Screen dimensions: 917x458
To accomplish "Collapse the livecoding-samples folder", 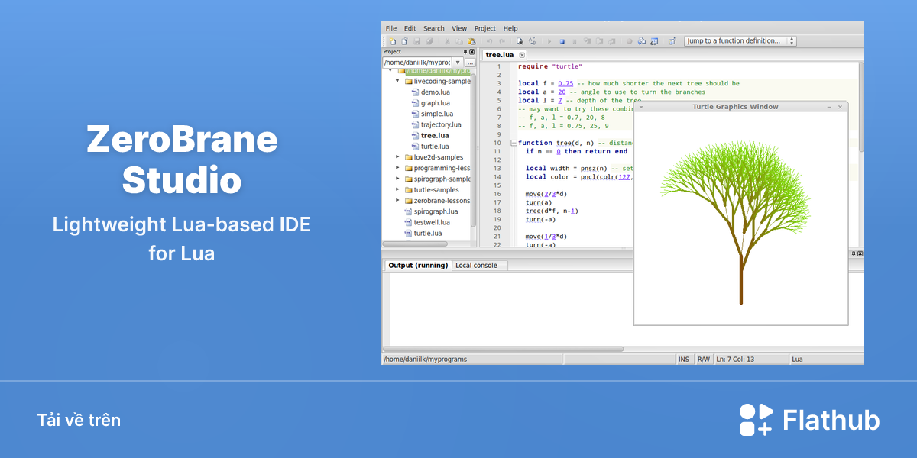I will tap(398, 81).
